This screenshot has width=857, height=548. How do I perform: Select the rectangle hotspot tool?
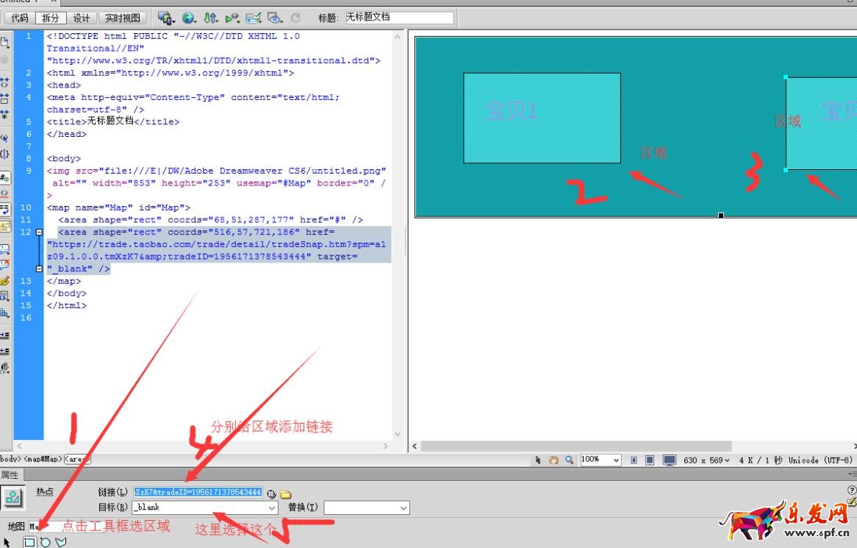(29, 542)
